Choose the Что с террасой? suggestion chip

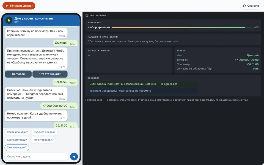pos(43,140)
